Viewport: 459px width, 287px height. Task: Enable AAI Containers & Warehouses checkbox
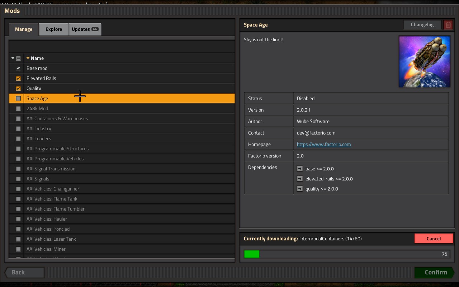coord(18,118)
